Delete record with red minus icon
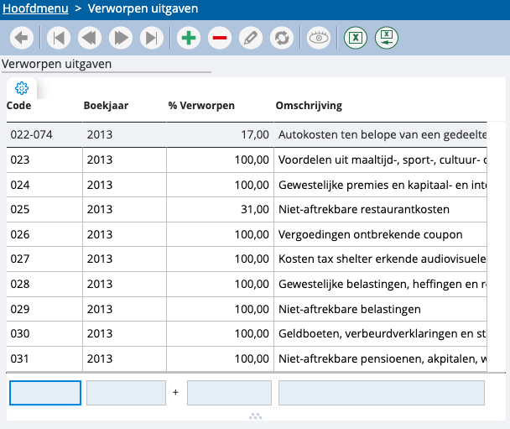 pos(219,38)
